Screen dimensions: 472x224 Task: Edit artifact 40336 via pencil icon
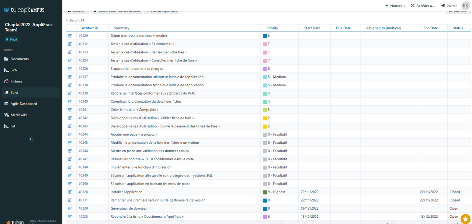(70, 69)
